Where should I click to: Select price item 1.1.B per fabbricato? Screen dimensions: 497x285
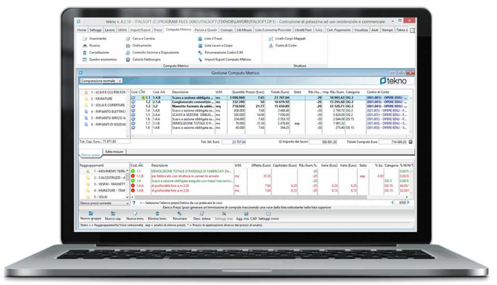click(x=269, y=176)
